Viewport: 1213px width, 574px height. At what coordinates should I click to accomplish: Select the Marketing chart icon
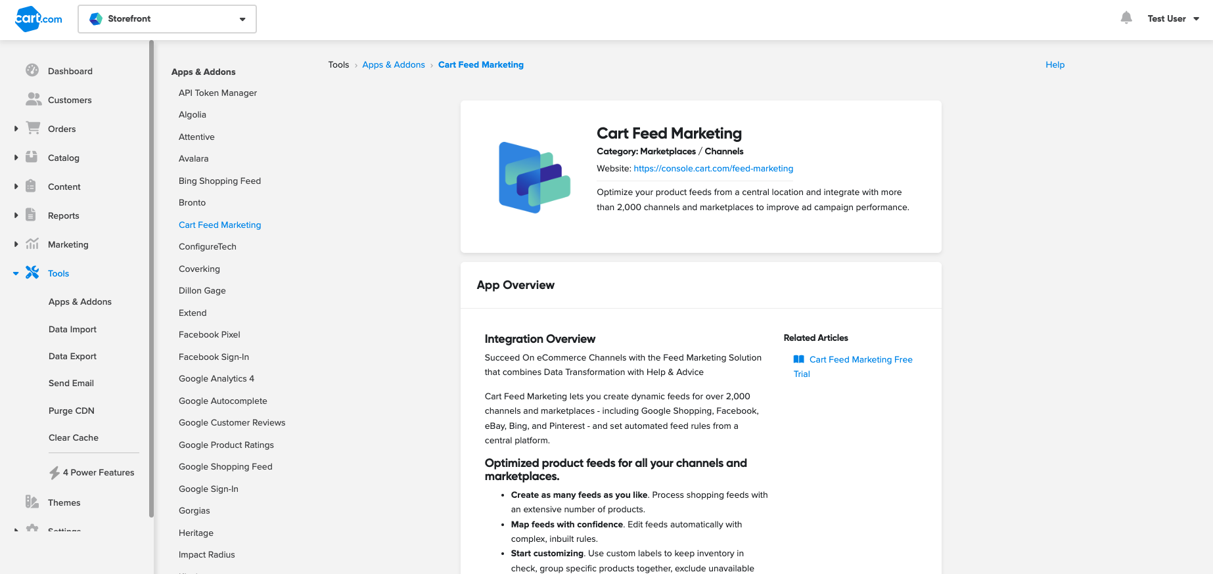click(32, 244)
